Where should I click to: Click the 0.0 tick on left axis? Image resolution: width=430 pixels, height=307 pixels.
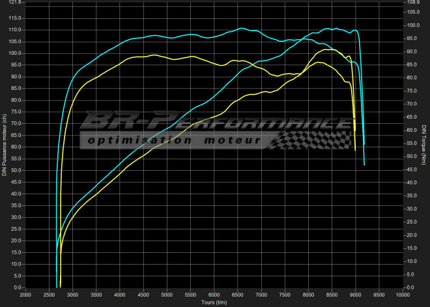[18, 287]
